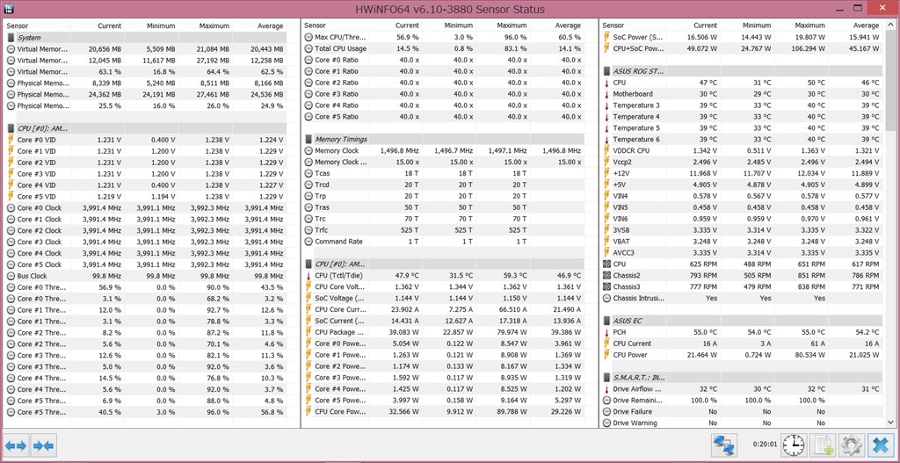The height and width of the screenshot is (463, 900).
Task: Select the Memory Timings group header
Action: tap(444, 140)
